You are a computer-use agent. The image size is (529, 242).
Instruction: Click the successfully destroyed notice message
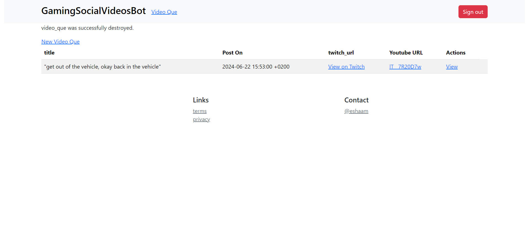(87, 28)
